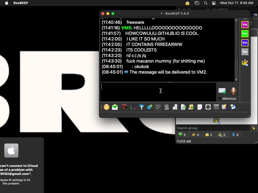
Task: Click the chat scrollbar down arrow
Action: [x=236, y=80]
